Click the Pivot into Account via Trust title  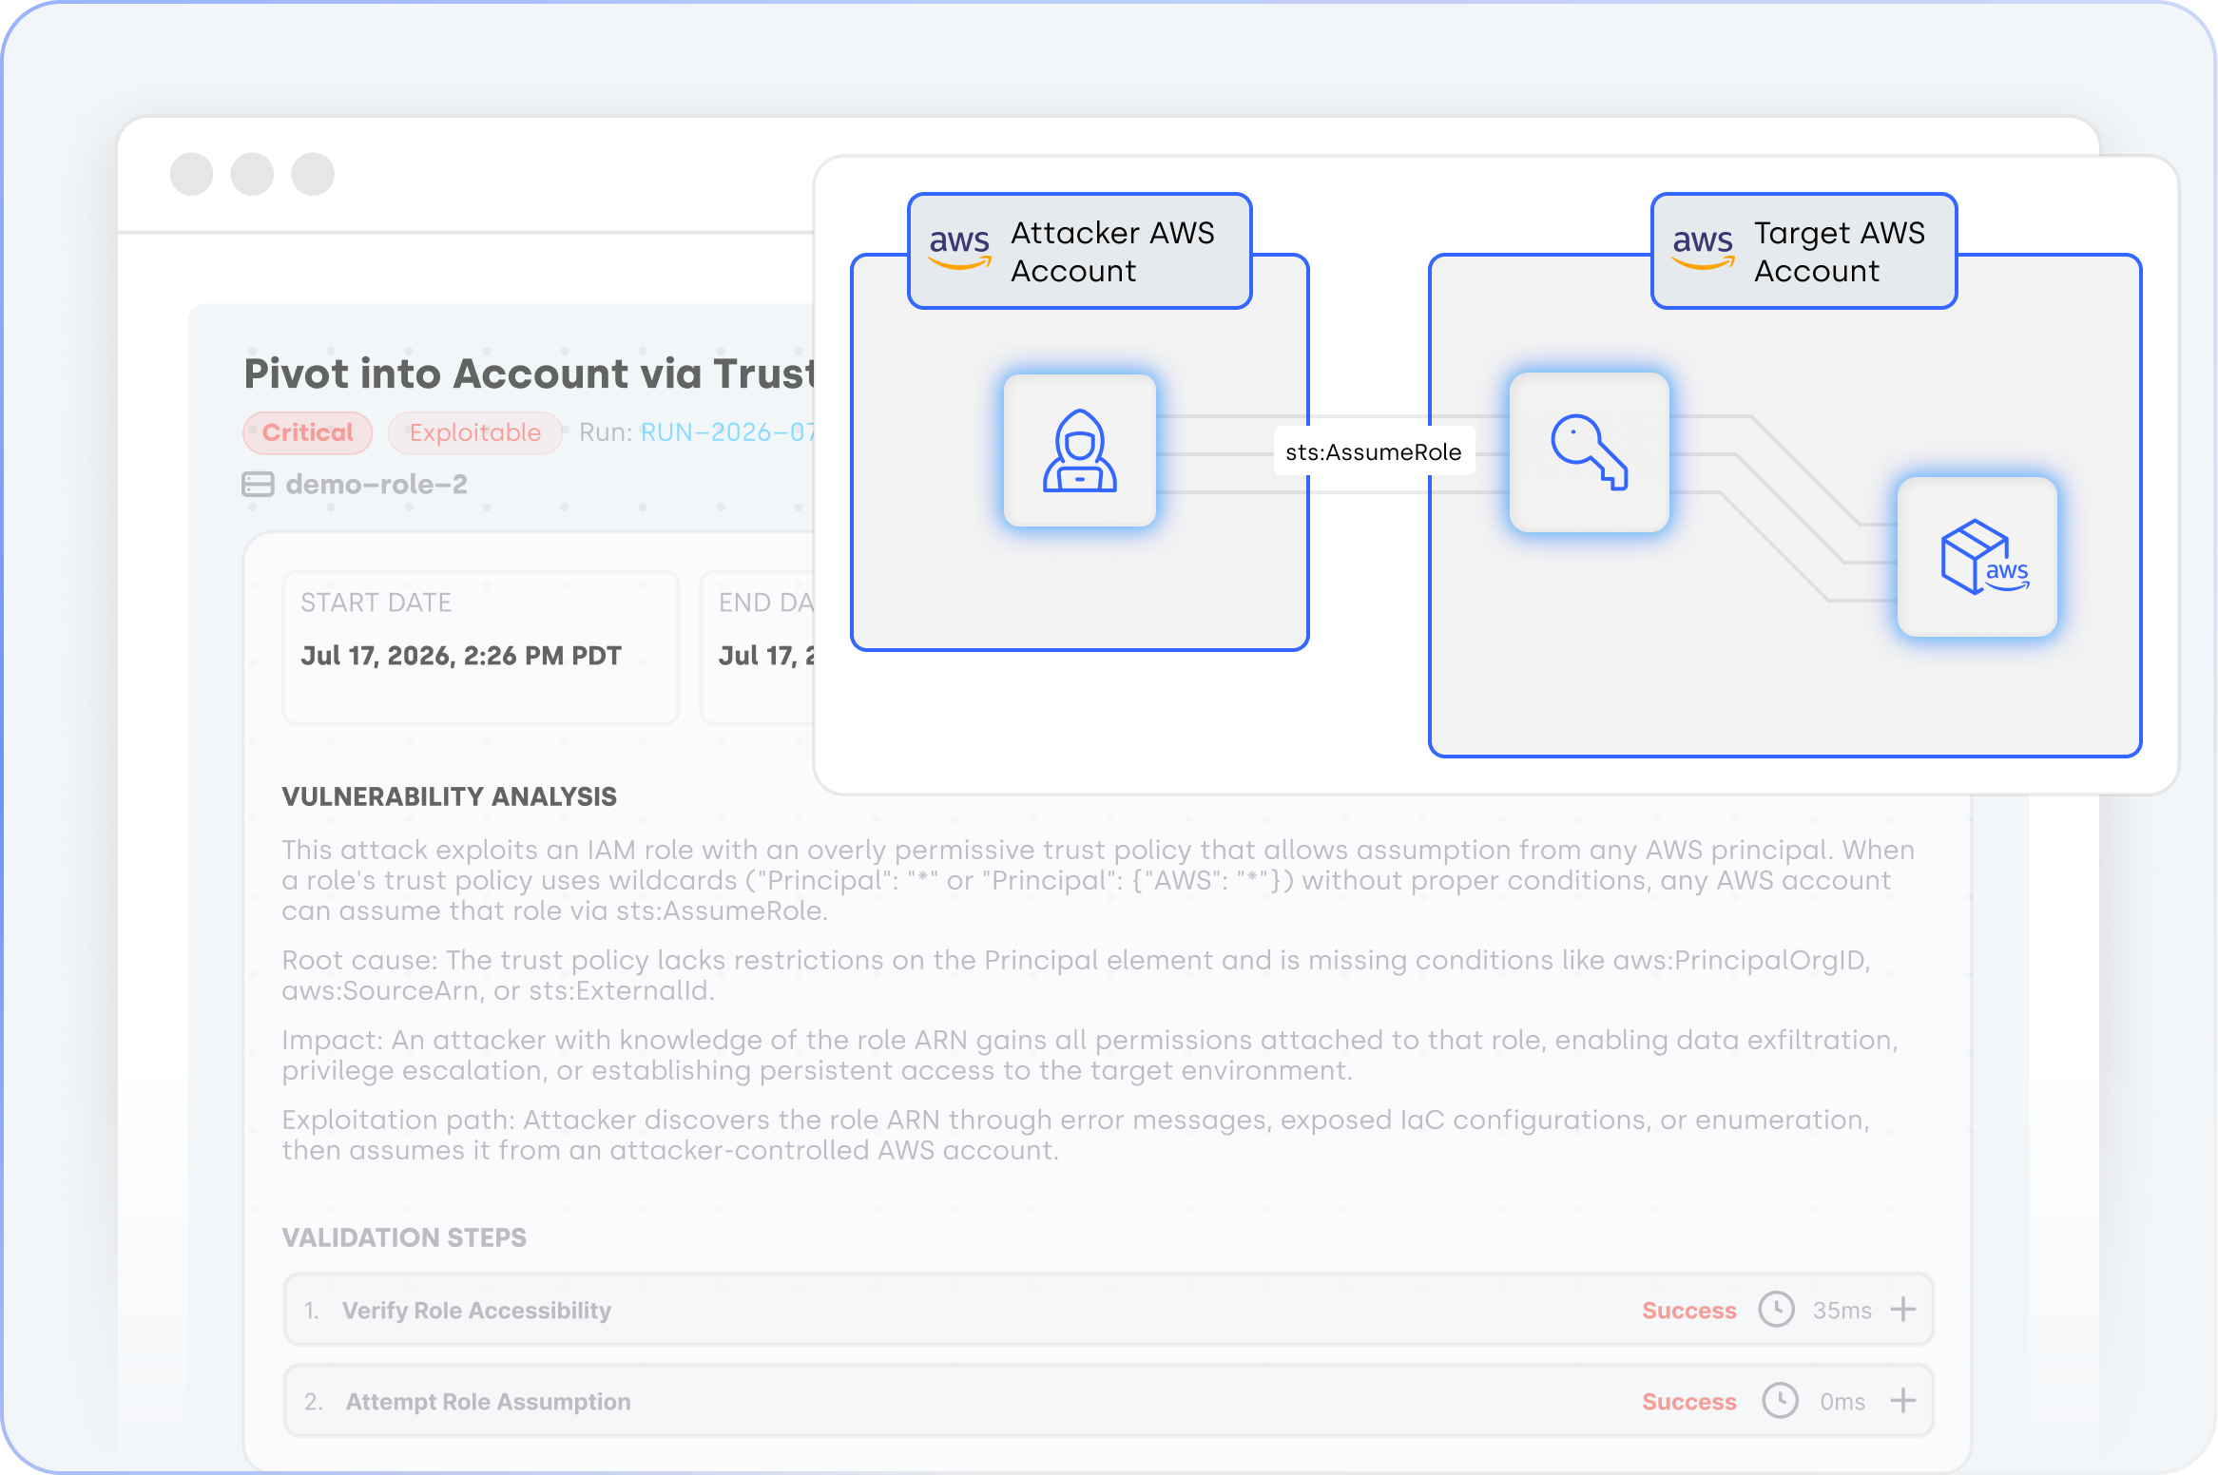pos(530,374)
